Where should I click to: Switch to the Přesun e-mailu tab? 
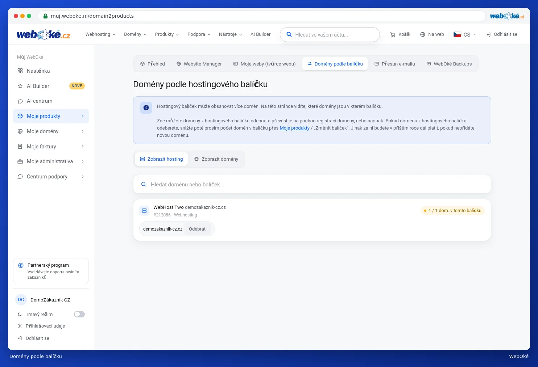pos(395,64)
